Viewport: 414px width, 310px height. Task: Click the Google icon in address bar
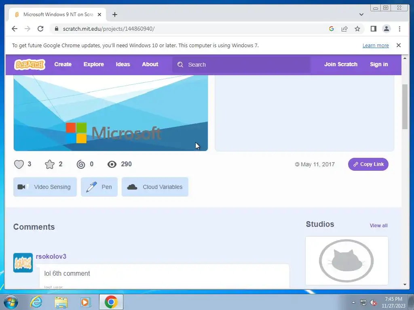tap(332, 29)
